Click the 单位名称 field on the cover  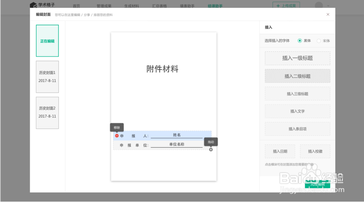pyautogui.click(x=177, y=144)
